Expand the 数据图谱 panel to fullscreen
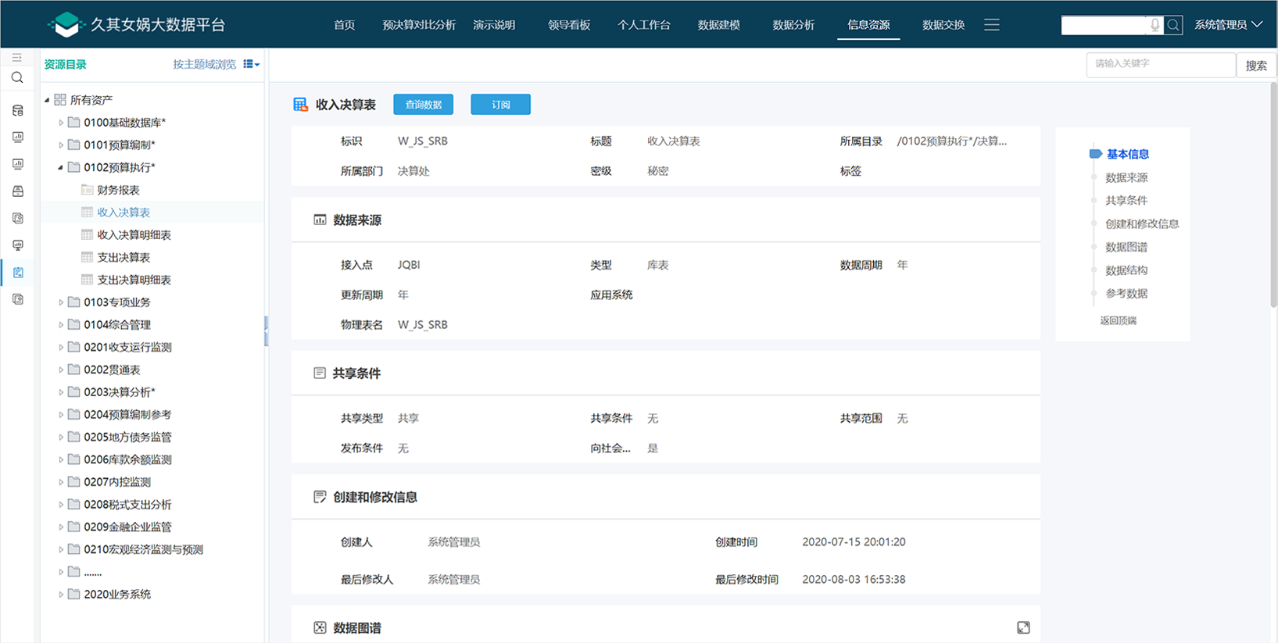The height and width of the screenshot is (643, 1278). tap(1023, 627)
